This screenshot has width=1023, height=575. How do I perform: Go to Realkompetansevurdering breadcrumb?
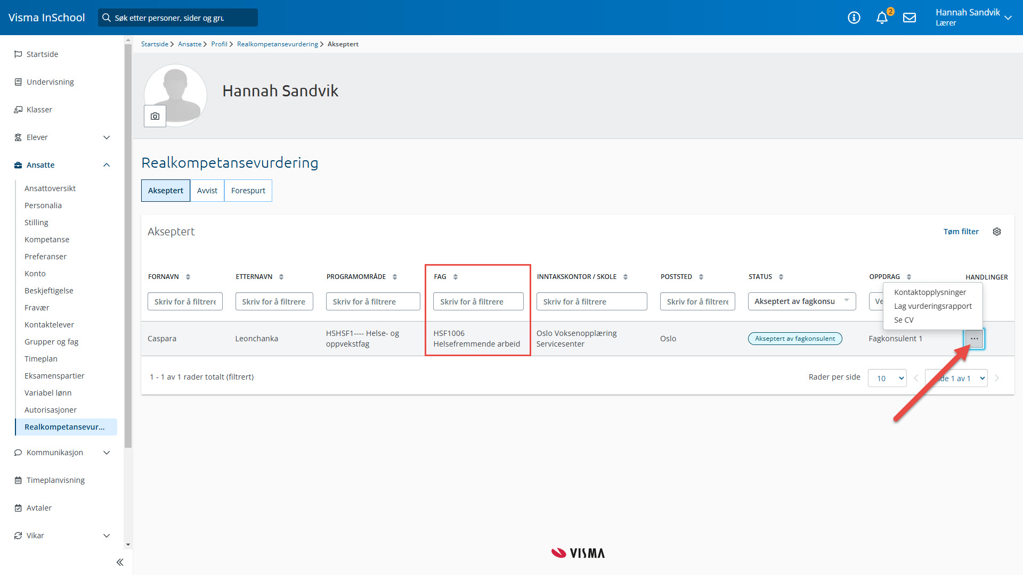(277, 44)
